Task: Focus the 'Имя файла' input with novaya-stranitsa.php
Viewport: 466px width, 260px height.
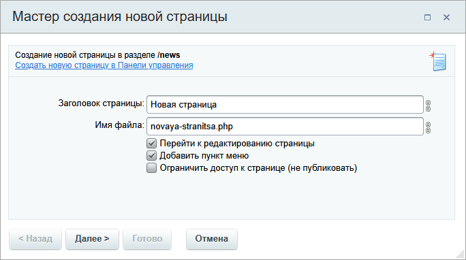Action: (x=285, y=127)
